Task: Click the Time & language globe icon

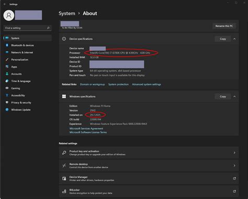Action: pyautogui.click(x=7, y=81)
